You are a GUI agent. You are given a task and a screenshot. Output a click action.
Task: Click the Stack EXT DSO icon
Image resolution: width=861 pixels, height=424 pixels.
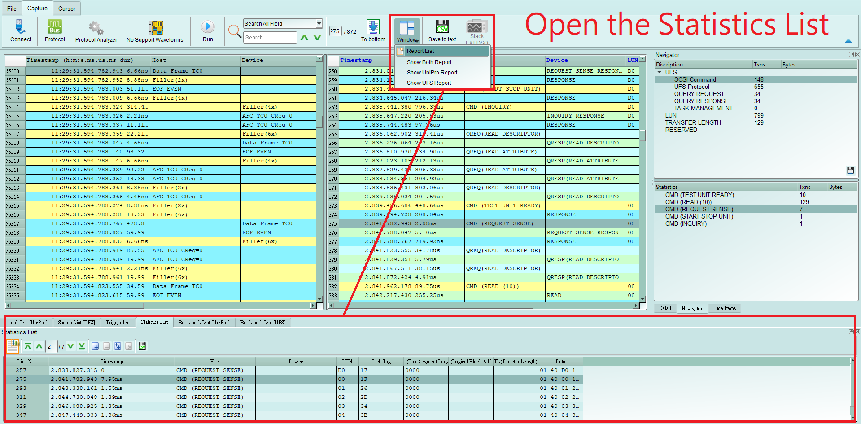pos(476,26)
